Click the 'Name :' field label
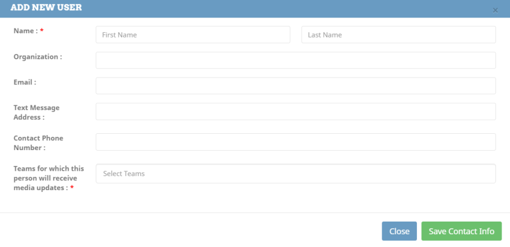Viewport: 510px width, 247px height. 25,30
